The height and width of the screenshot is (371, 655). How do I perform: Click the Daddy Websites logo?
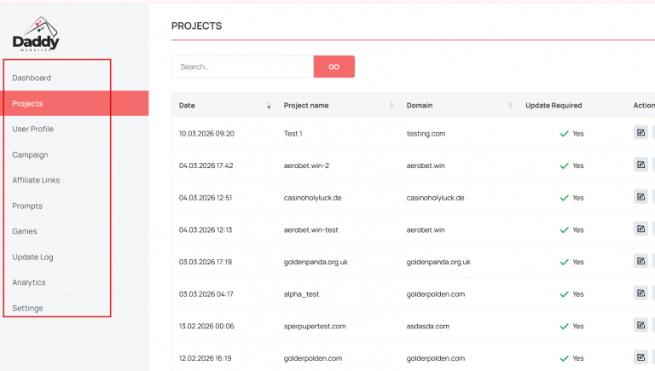(x=36, y=34)
